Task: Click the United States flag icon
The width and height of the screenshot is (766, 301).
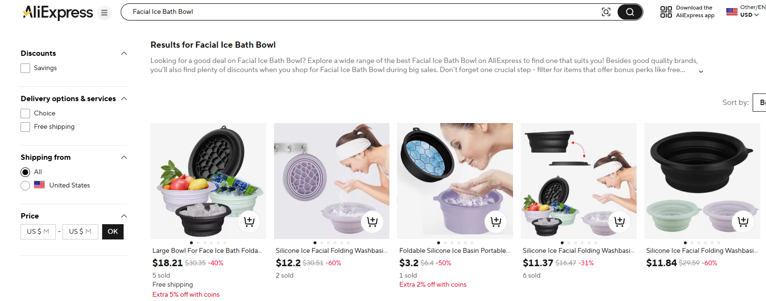Action: (x=731, y=11)
